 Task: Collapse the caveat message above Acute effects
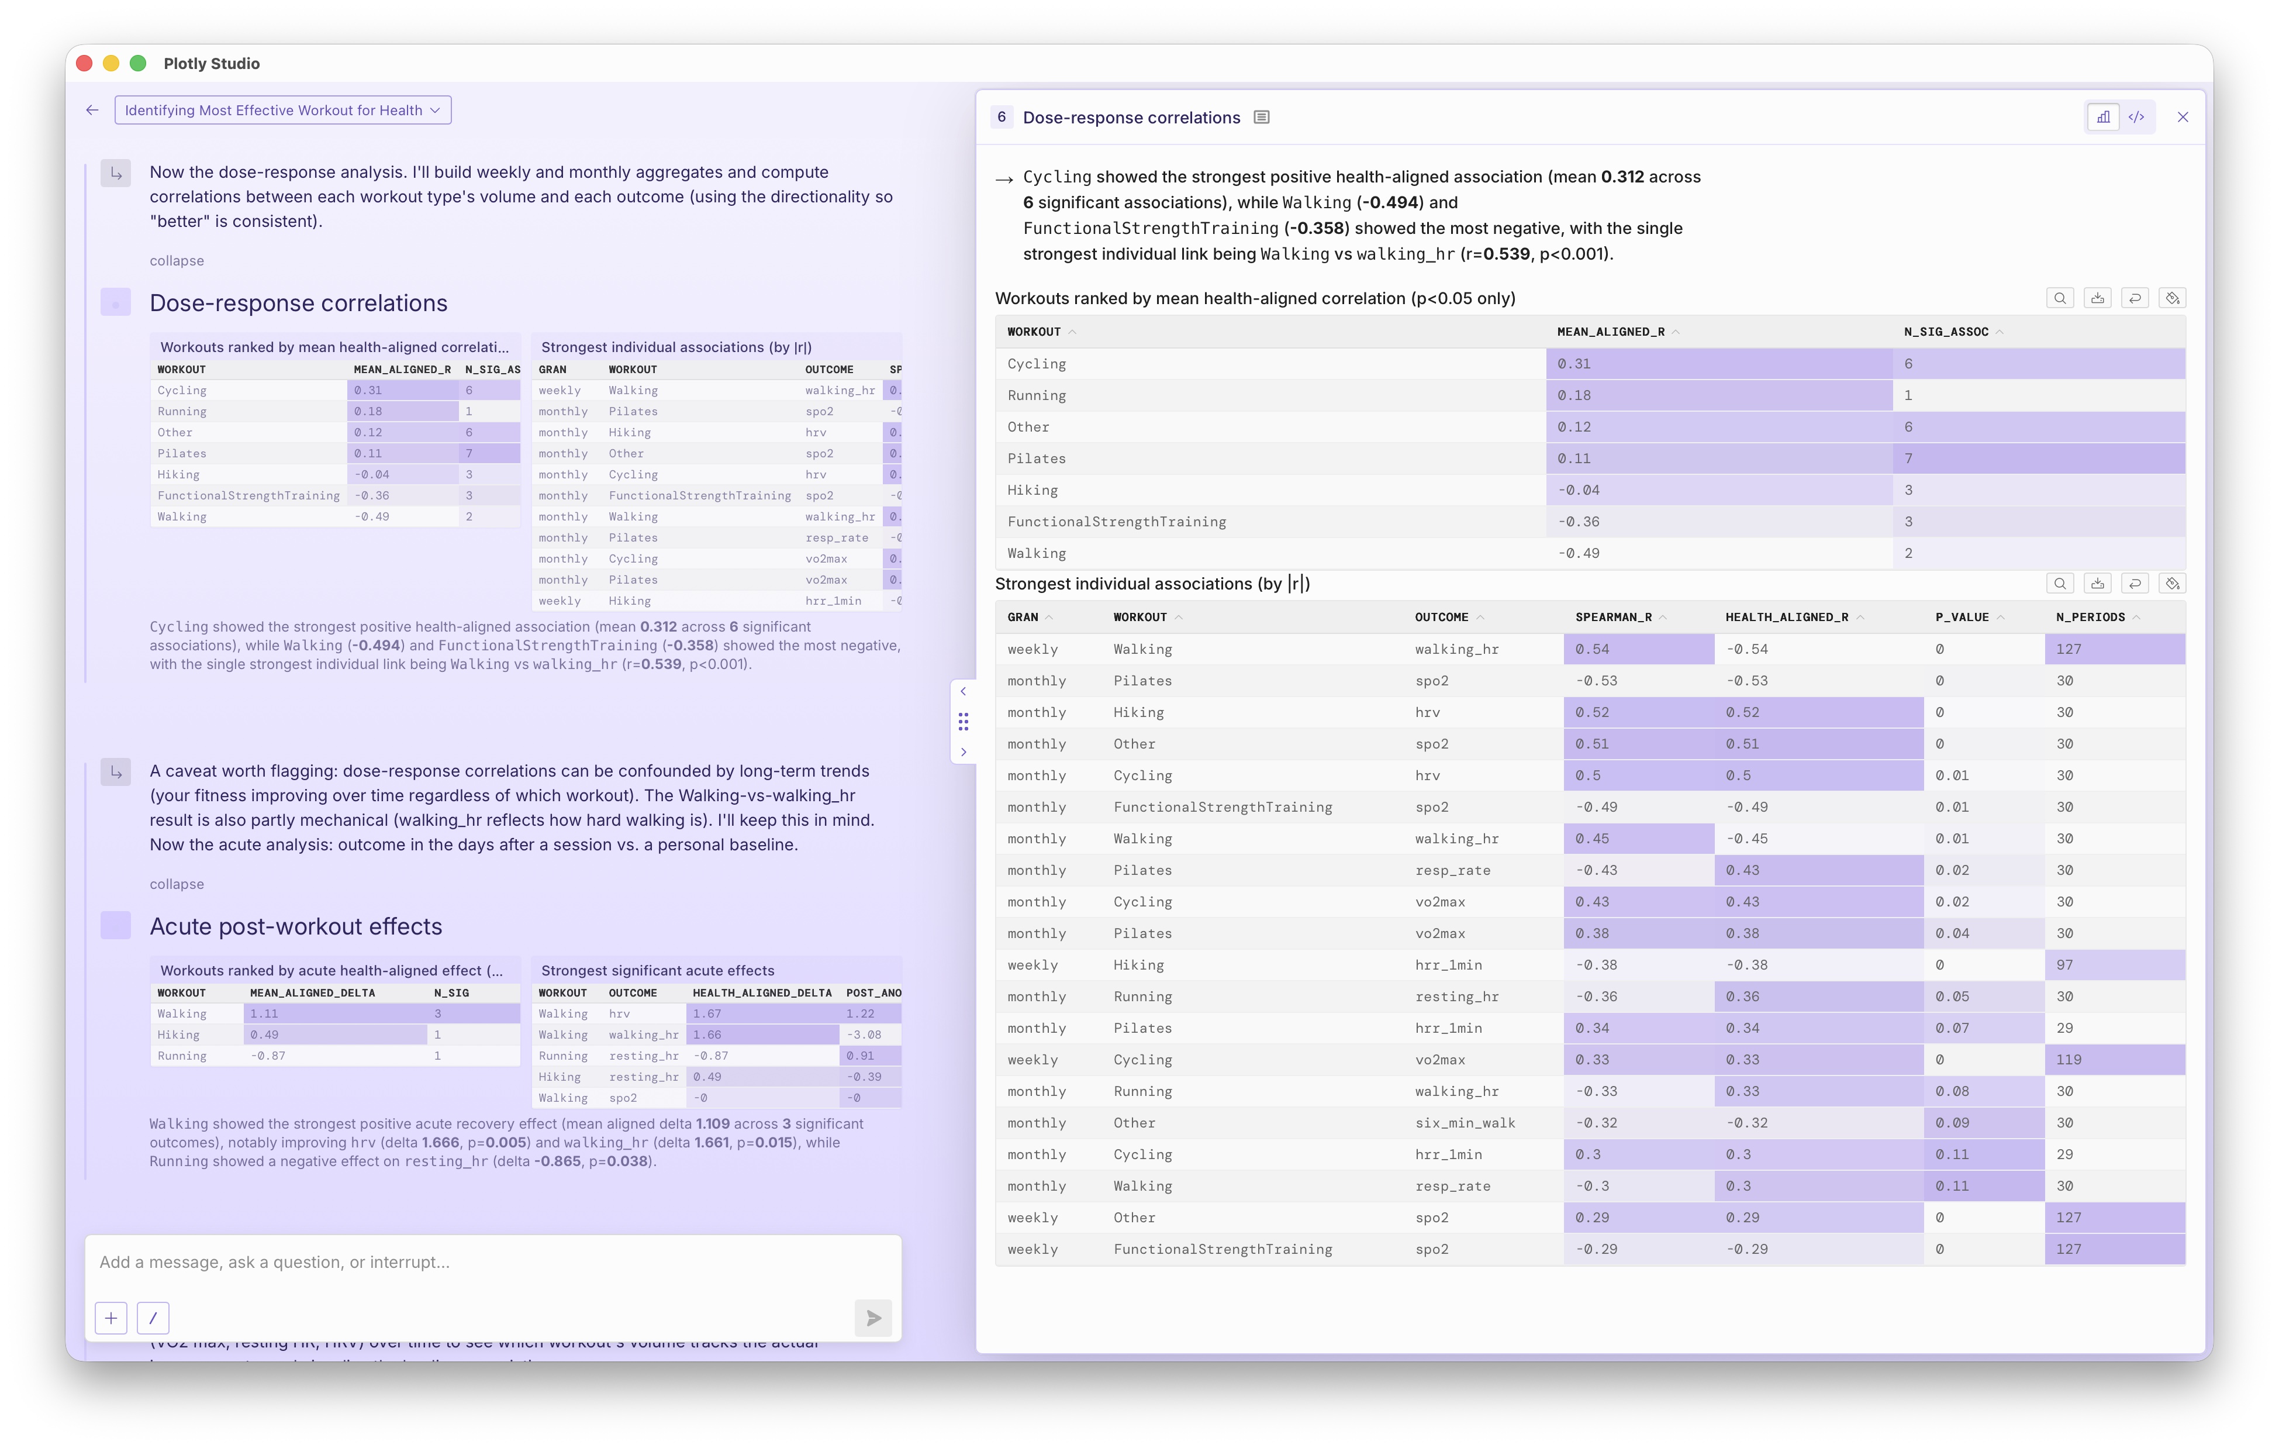177,884
